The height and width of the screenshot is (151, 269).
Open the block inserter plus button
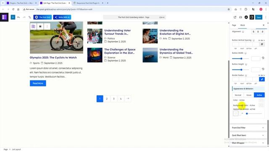click(13, 17)
